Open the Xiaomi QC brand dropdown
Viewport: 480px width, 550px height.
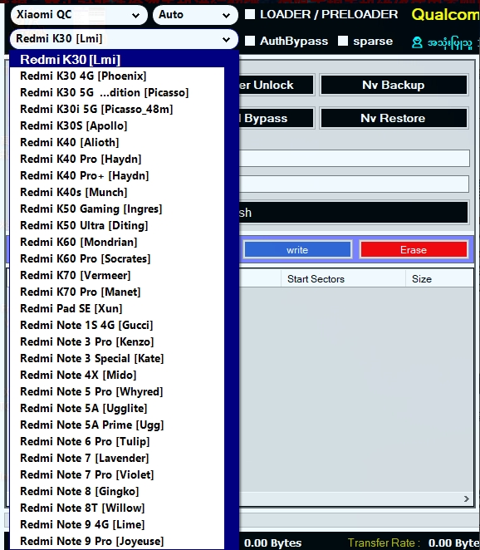(x=79, y=15)
